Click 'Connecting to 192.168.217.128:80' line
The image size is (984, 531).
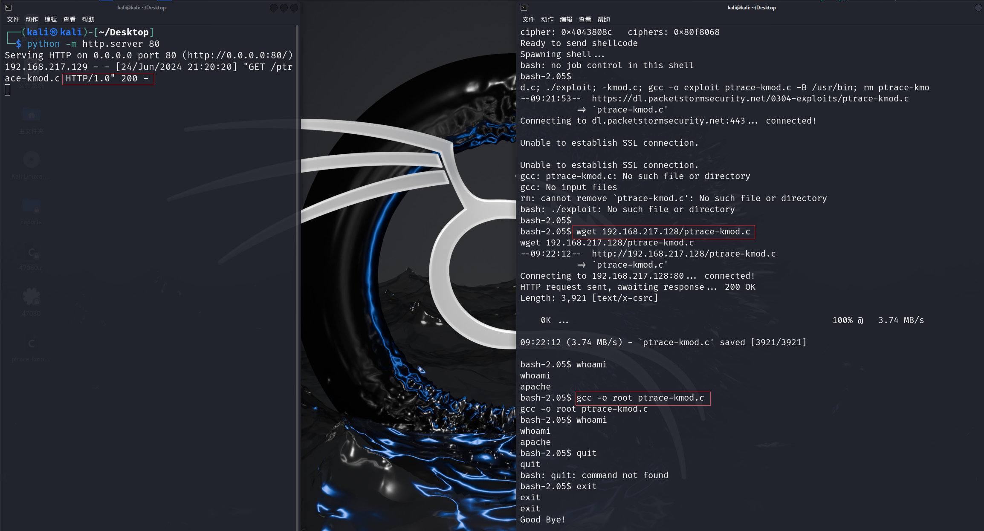tap(638, 276)
